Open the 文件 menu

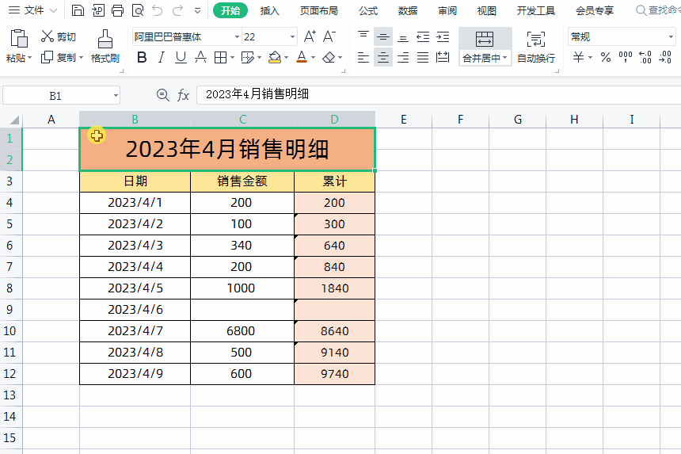32,10
